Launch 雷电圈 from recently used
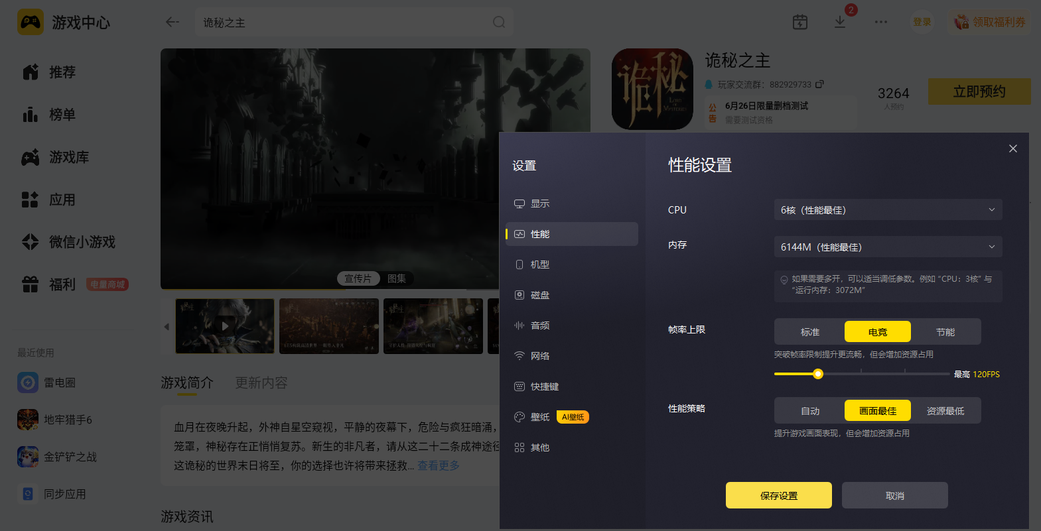This screenshot has height=531, width=1041. coord(46,383)
